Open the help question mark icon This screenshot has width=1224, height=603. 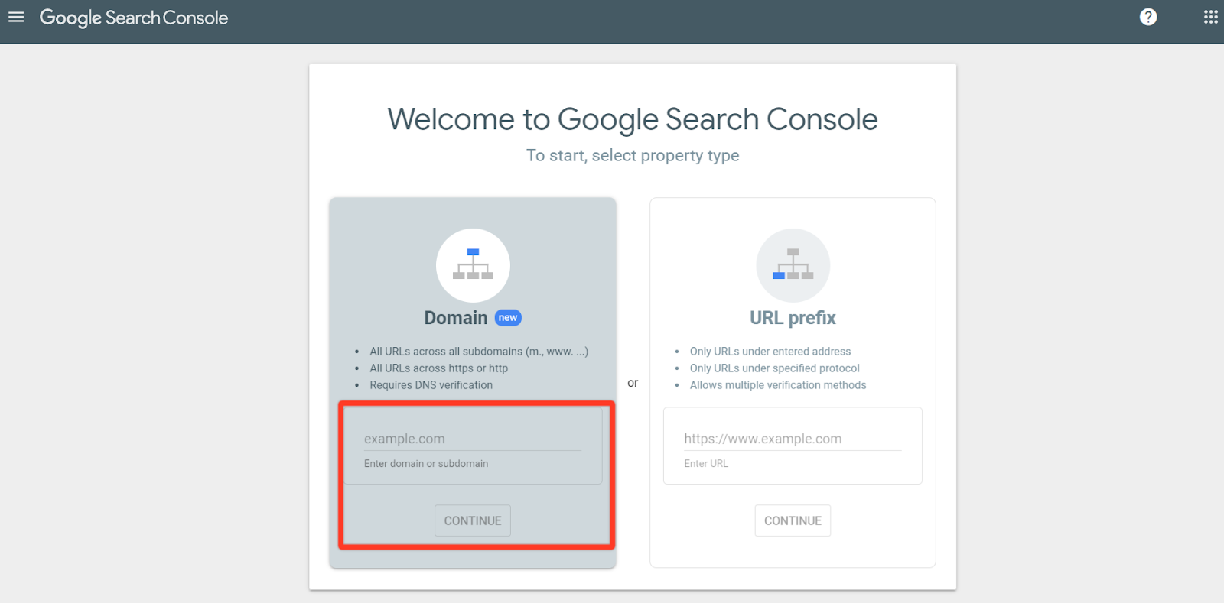tap(1148, 17)
